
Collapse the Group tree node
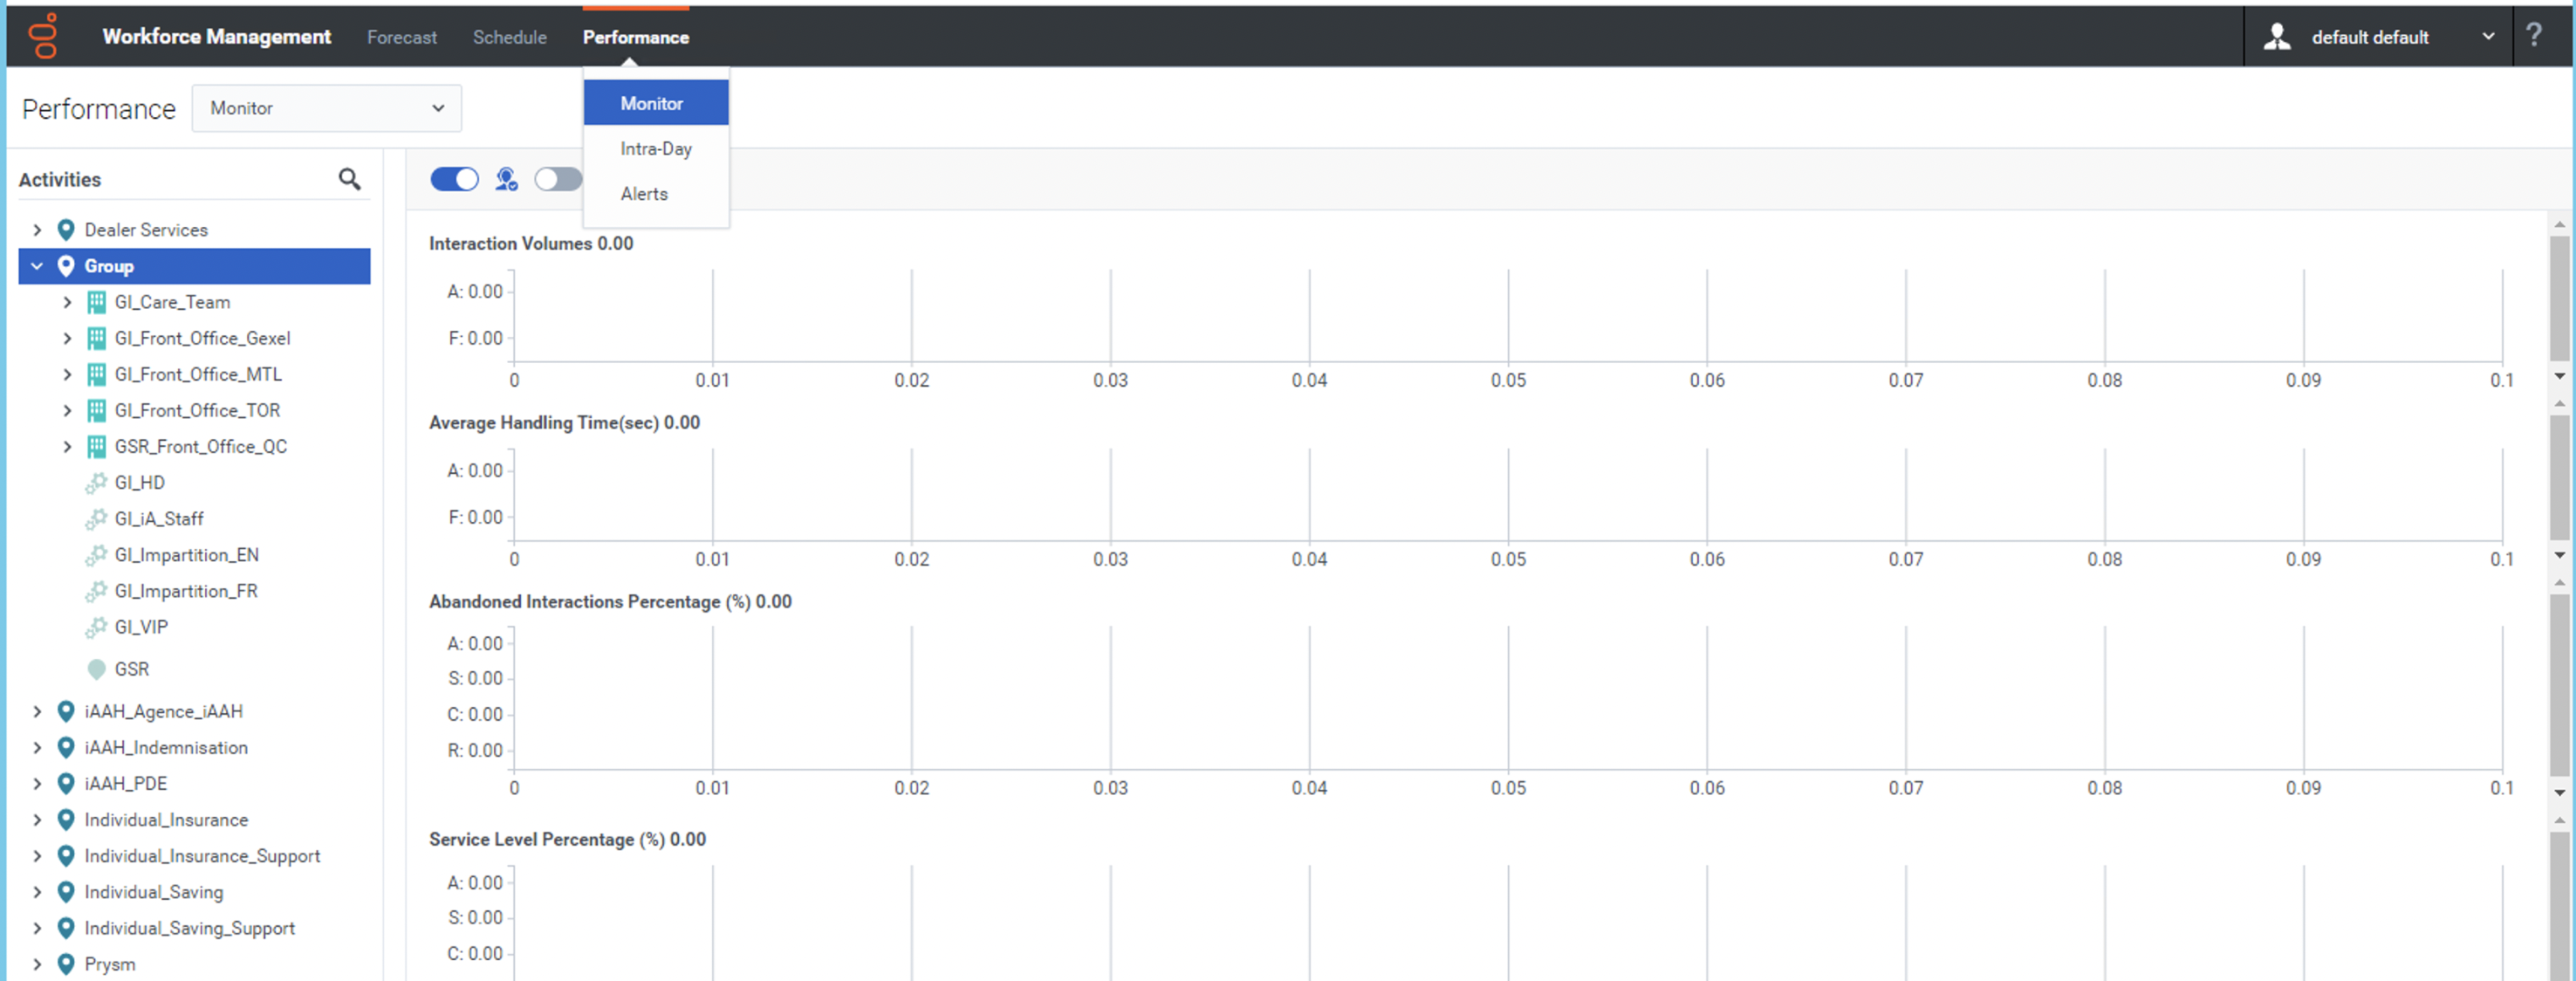pos(37,266)
